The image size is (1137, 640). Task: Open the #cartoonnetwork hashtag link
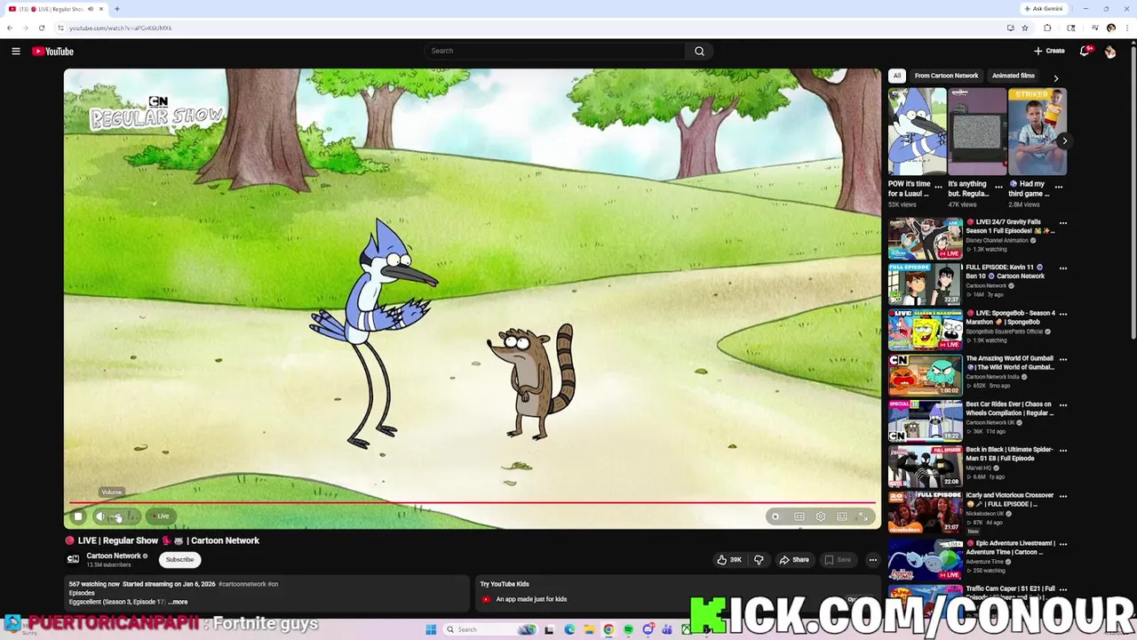coord(242,584)
